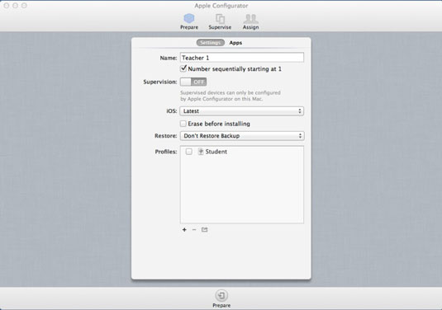
Task: Check the Student profile checkbox
Action: (x=189, y=152)
